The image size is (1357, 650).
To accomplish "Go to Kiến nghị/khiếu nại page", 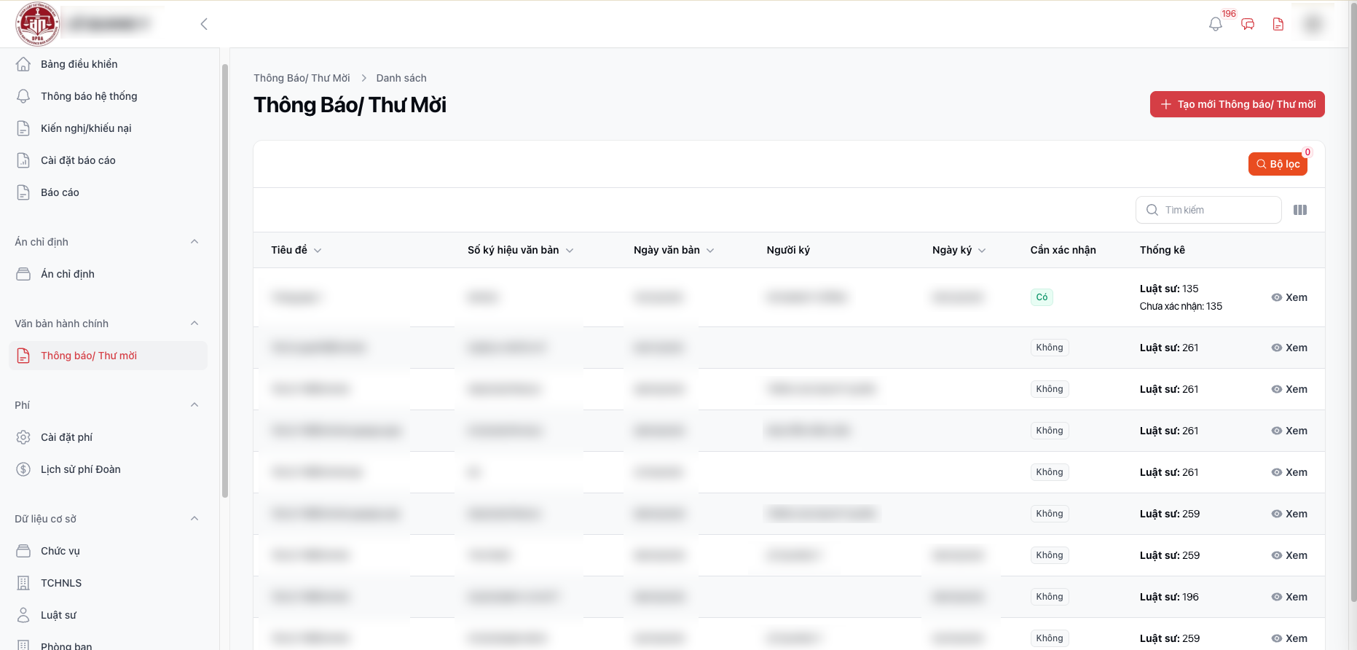I will [x=86, y=128].
